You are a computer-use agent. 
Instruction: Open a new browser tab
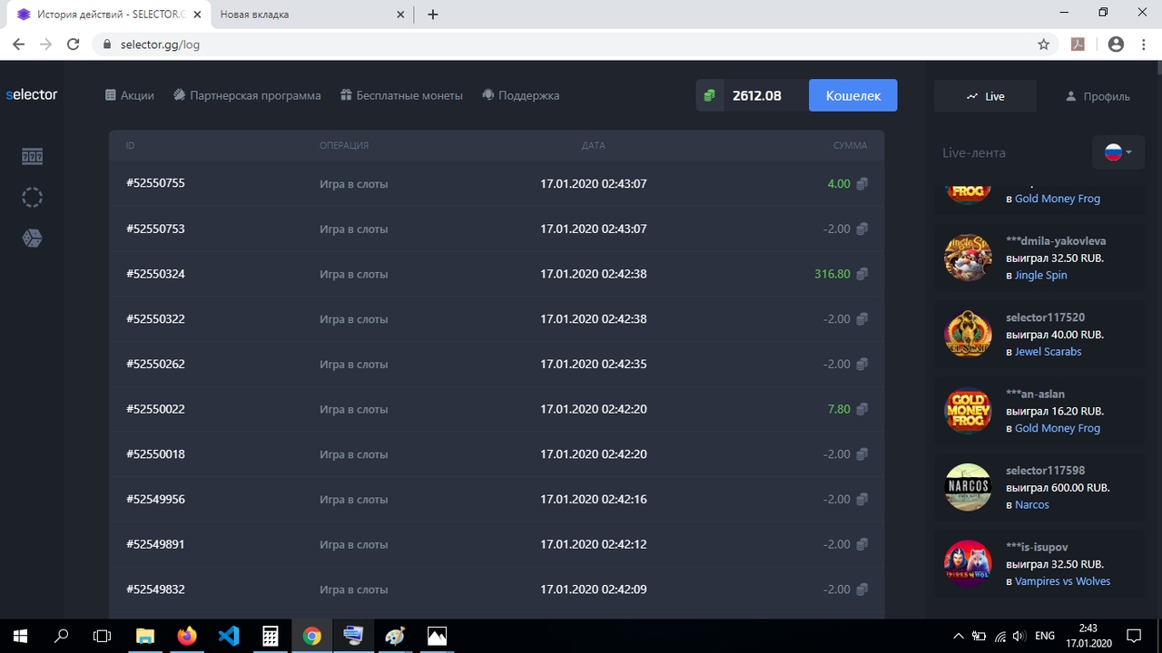click(433, 15)
